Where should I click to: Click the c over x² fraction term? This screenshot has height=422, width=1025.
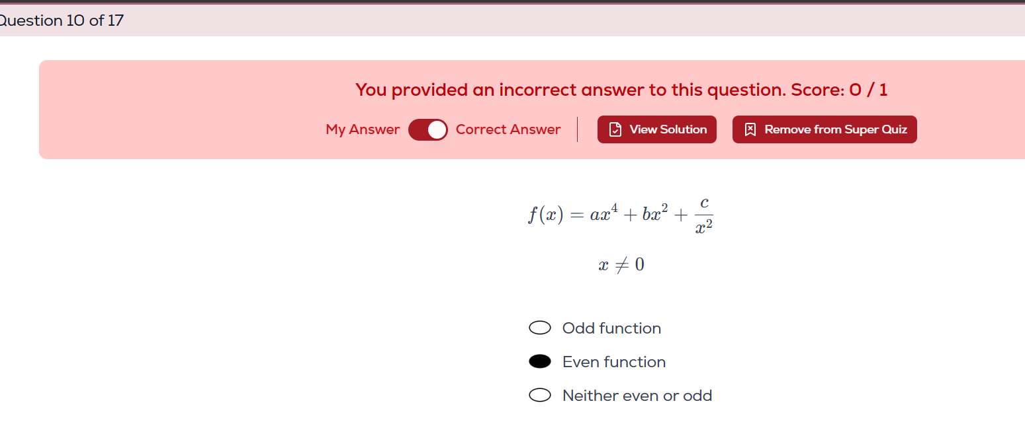(704, 216)
